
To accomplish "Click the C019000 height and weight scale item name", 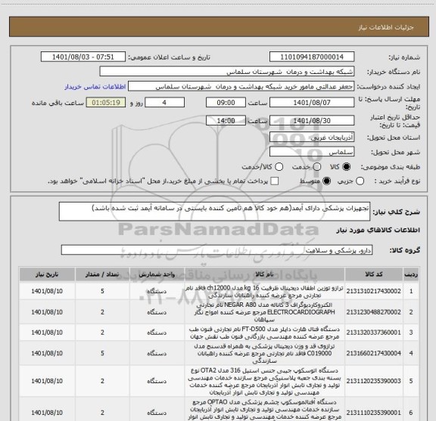I will (x=264, y=354).
